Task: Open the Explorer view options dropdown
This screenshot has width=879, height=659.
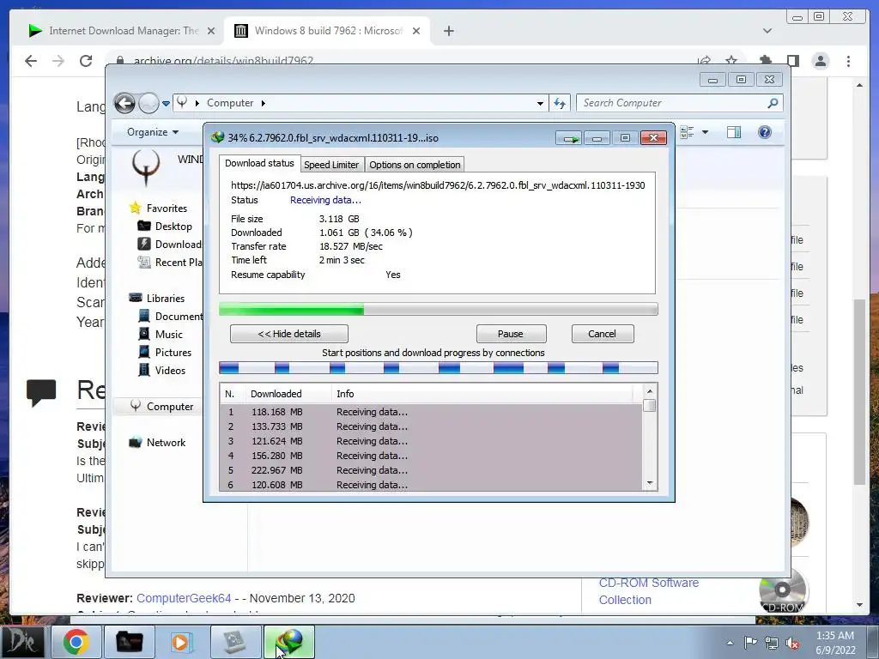Action: pyautogui.click(x=706, y=132)
